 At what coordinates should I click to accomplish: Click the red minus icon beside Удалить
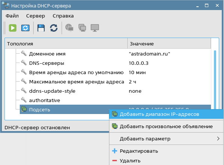115,161
